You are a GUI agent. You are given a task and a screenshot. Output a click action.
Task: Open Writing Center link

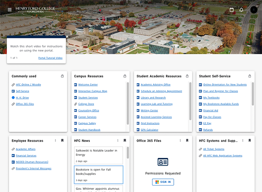tap(149, 110)
